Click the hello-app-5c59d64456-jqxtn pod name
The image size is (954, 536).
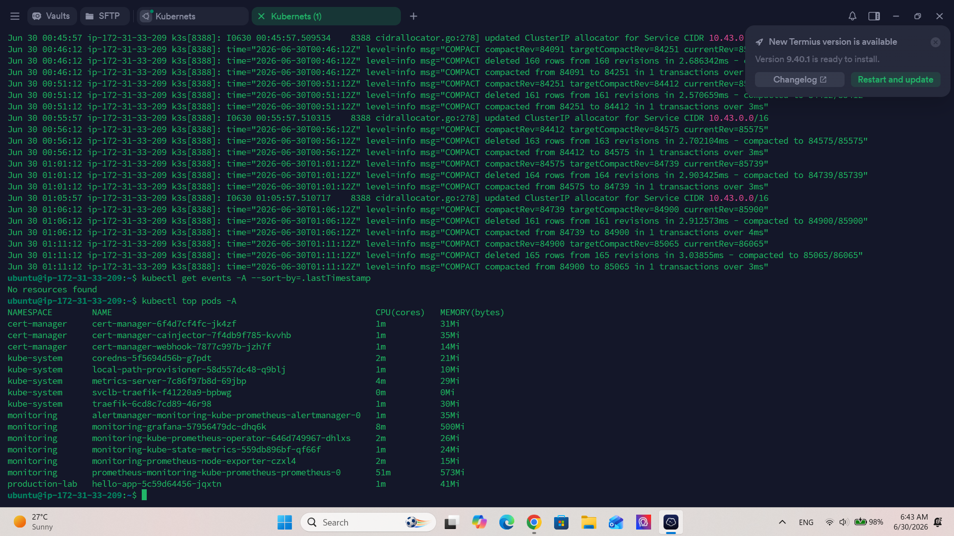click(157, 484)
